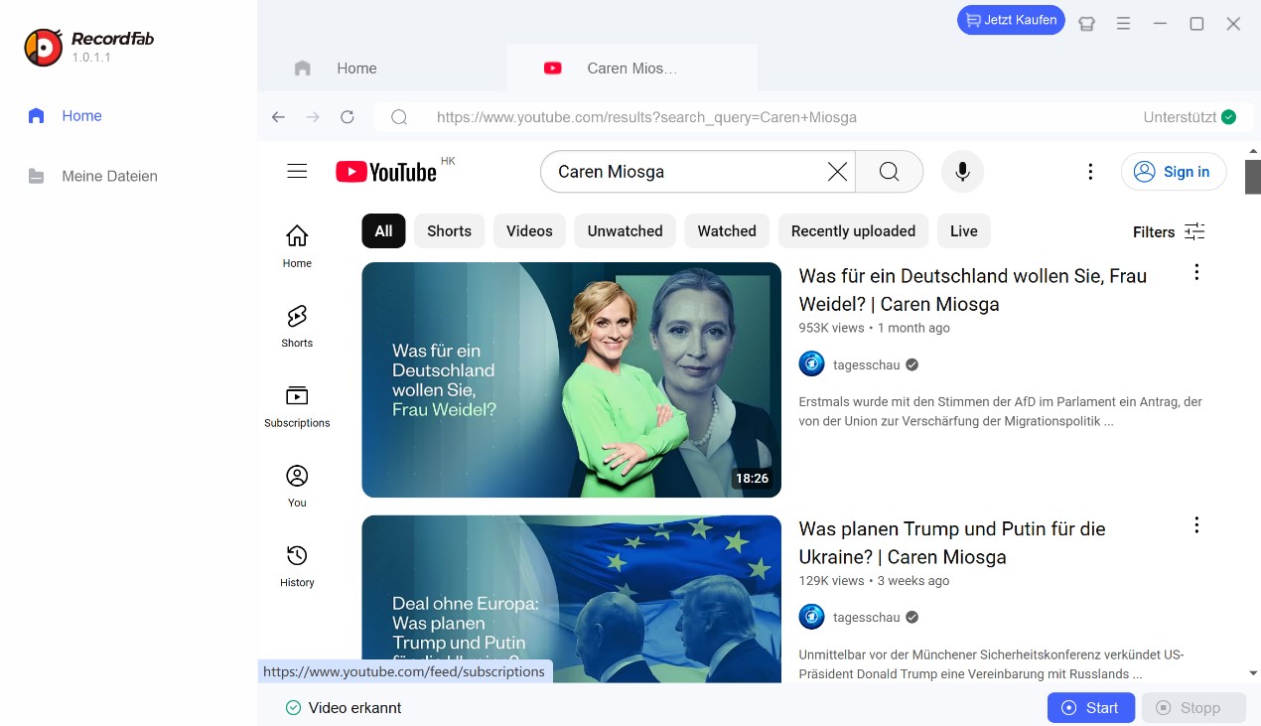
Task: Click the Jetzt Kaufen button
Action: point(1011,20)
